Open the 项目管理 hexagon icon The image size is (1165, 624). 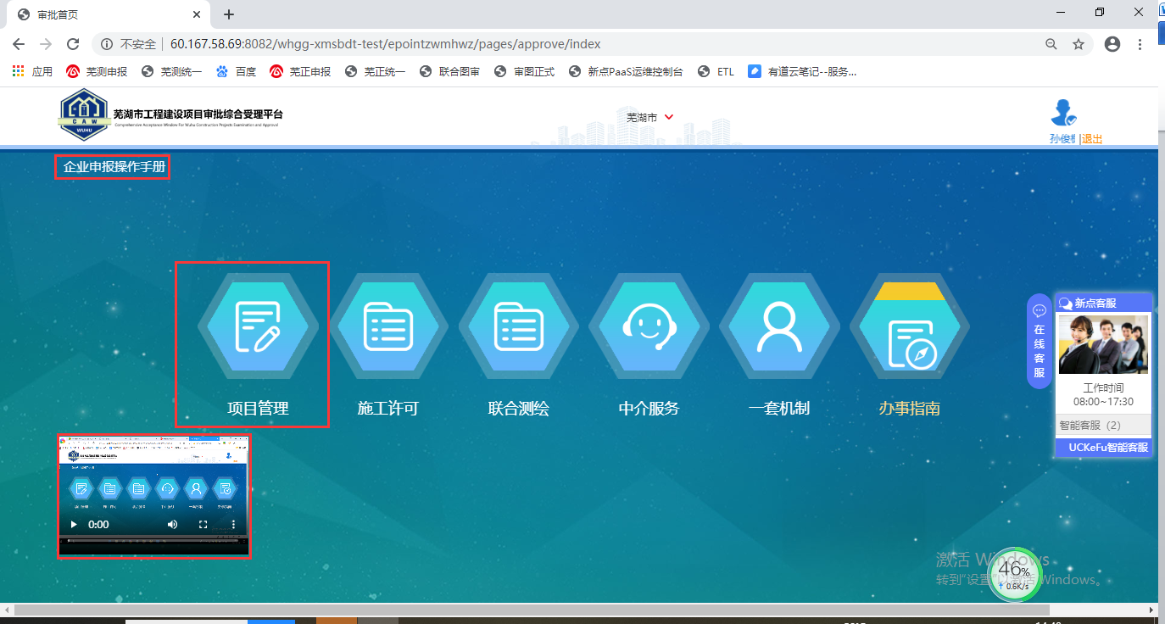click(258, 326)
